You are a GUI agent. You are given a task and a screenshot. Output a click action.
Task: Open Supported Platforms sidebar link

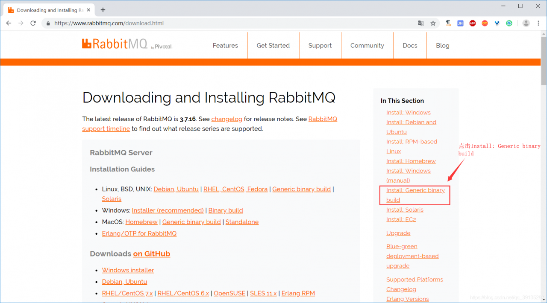(415, 280)
